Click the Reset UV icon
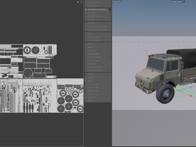The height and width of the screenshot is (147, 196). (x=86, y=81)
